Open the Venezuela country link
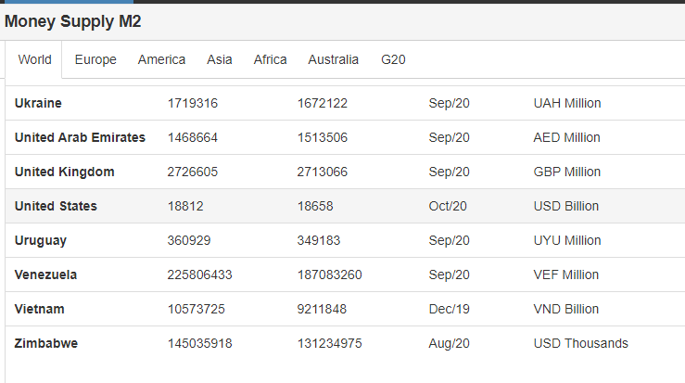This screenshot has width=685, height=383. point(45,274)
